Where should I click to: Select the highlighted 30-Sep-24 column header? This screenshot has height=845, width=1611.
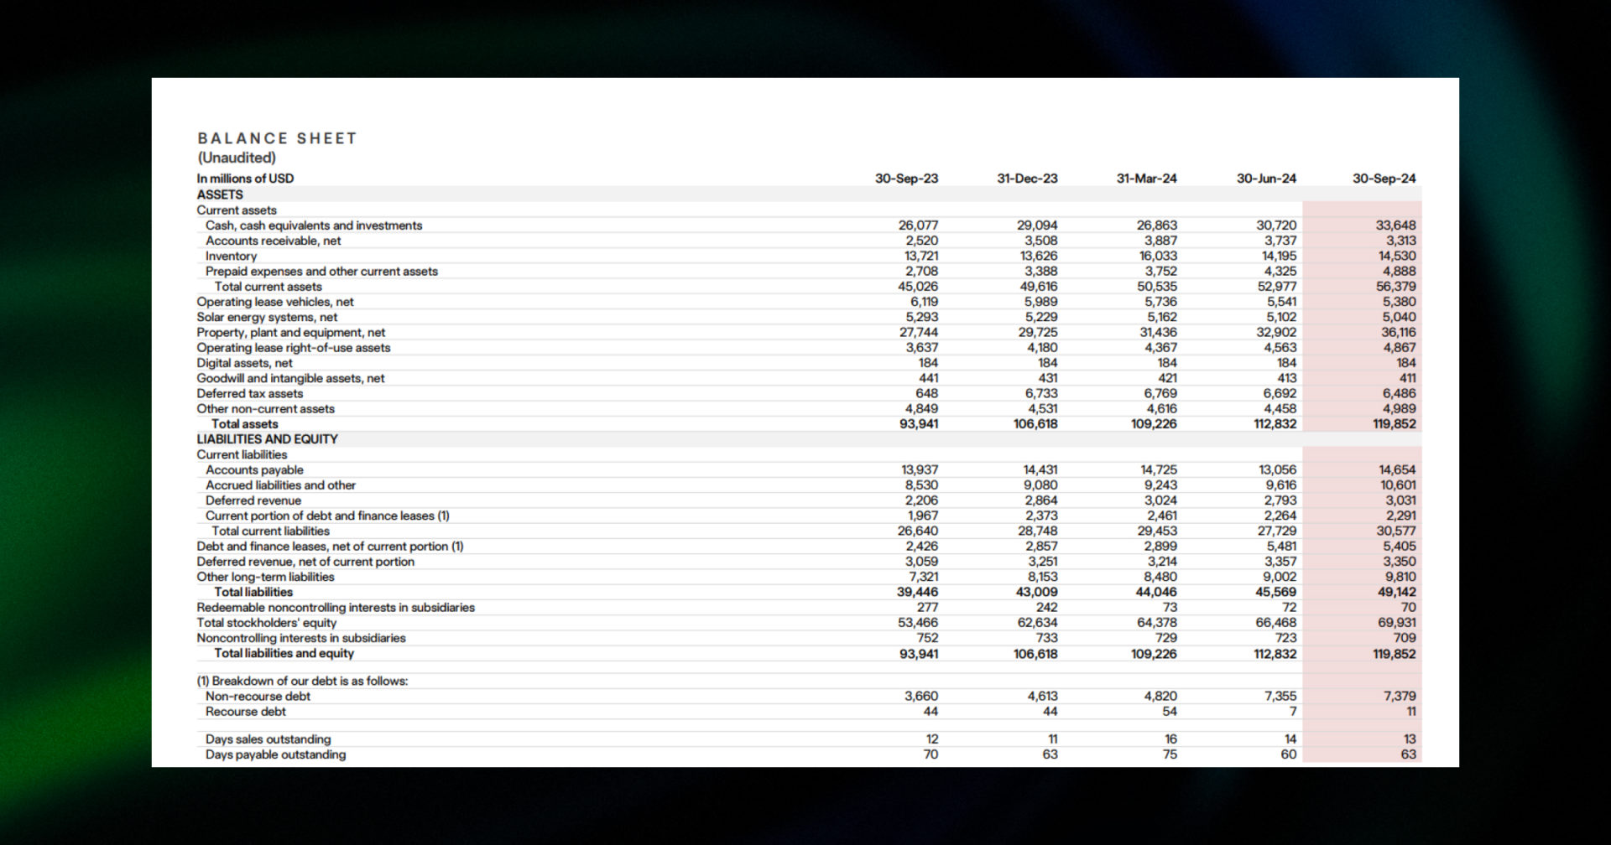(1384, 178)
